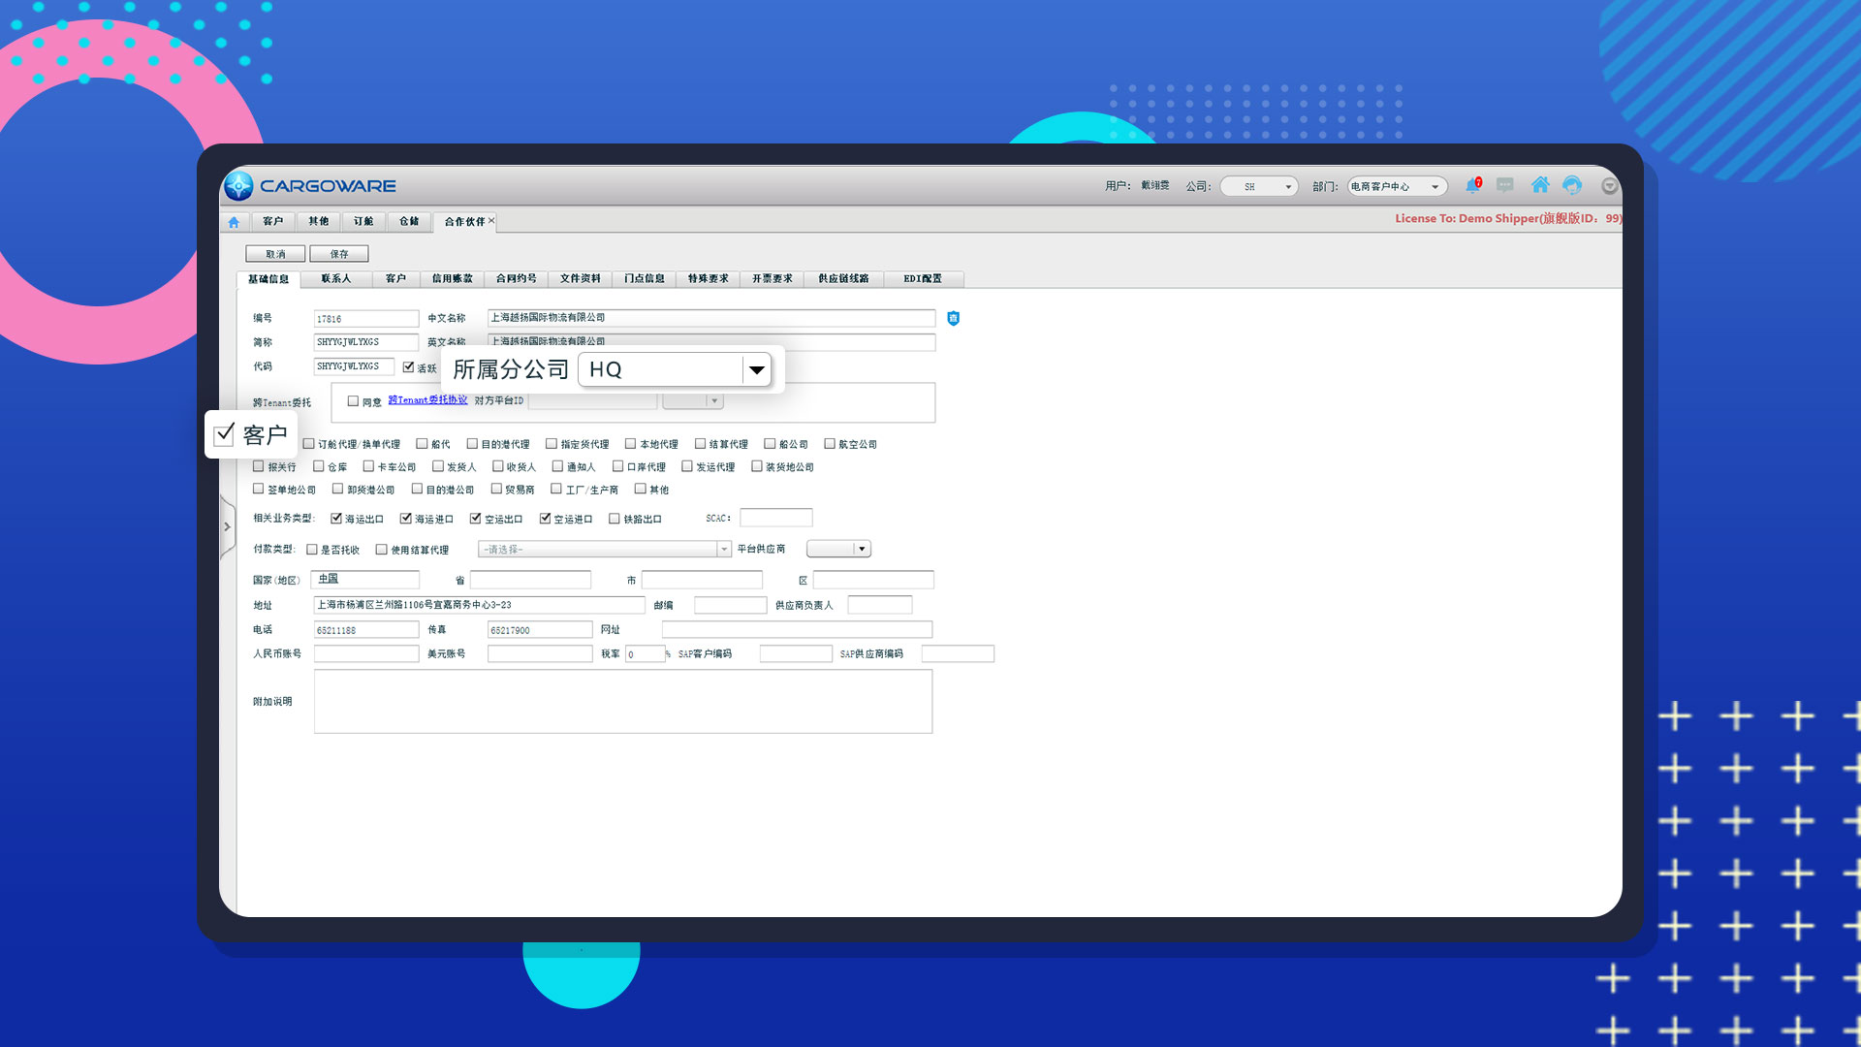The height and width of the screenshot is (1047, 1861).
Task: Expand the left side panel arrow
Action: pos(228,527)
